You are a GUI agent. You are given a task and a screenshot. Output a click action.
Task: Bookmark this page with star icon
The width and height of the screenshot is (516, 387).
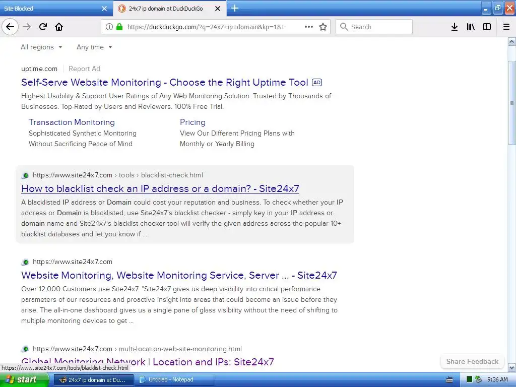click(x=323, y=27)
